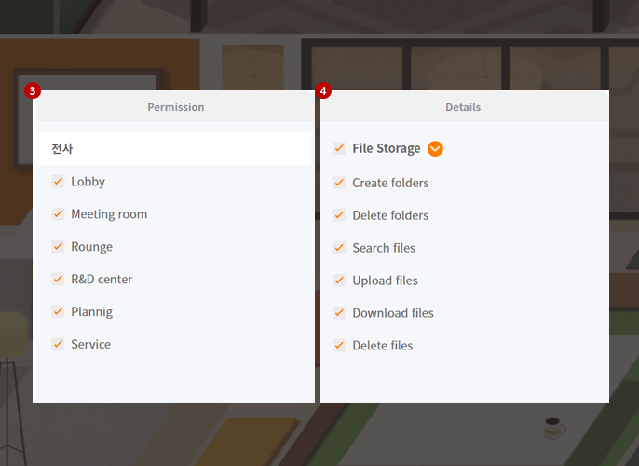
Task: Toggle the Plannig checkbox
Action: point(58,311)
